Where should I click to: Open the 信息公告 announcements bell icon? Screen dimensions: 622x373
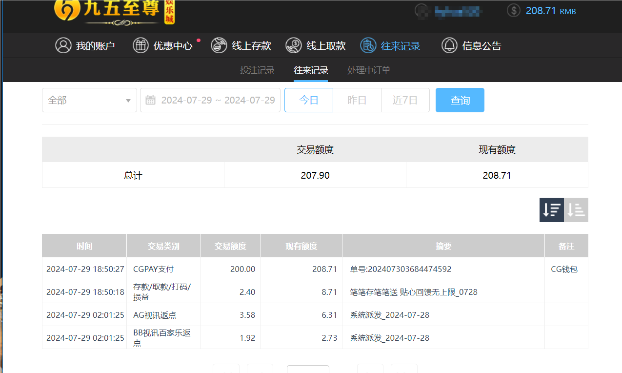pos(449,45)
